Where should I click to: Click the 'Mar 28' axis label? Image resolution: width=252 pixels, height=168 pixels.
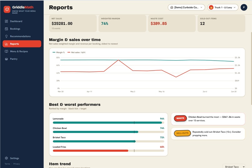[x=61, y=91]
